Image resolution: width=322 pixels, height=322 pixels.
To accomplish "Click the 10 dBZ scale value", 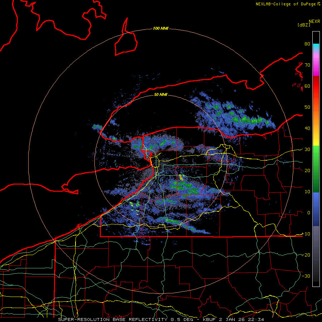I will coord(307,192).
